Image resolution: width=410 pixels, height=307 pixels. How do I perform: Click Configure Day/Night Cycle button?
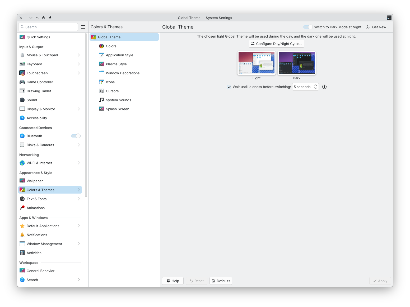pyautogui.click(x=276, y=44)
